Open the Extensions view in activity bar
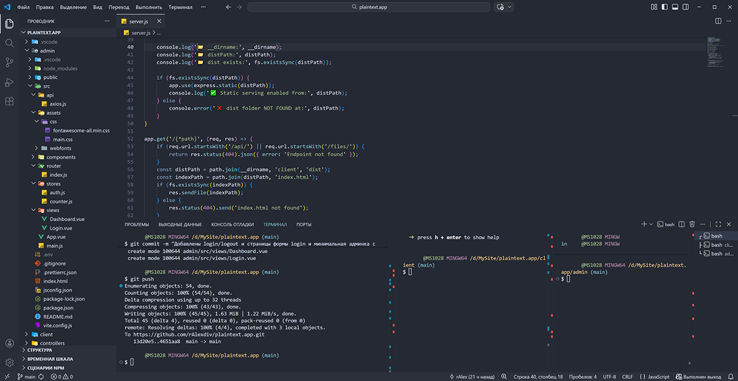 [x=9, y=101]
